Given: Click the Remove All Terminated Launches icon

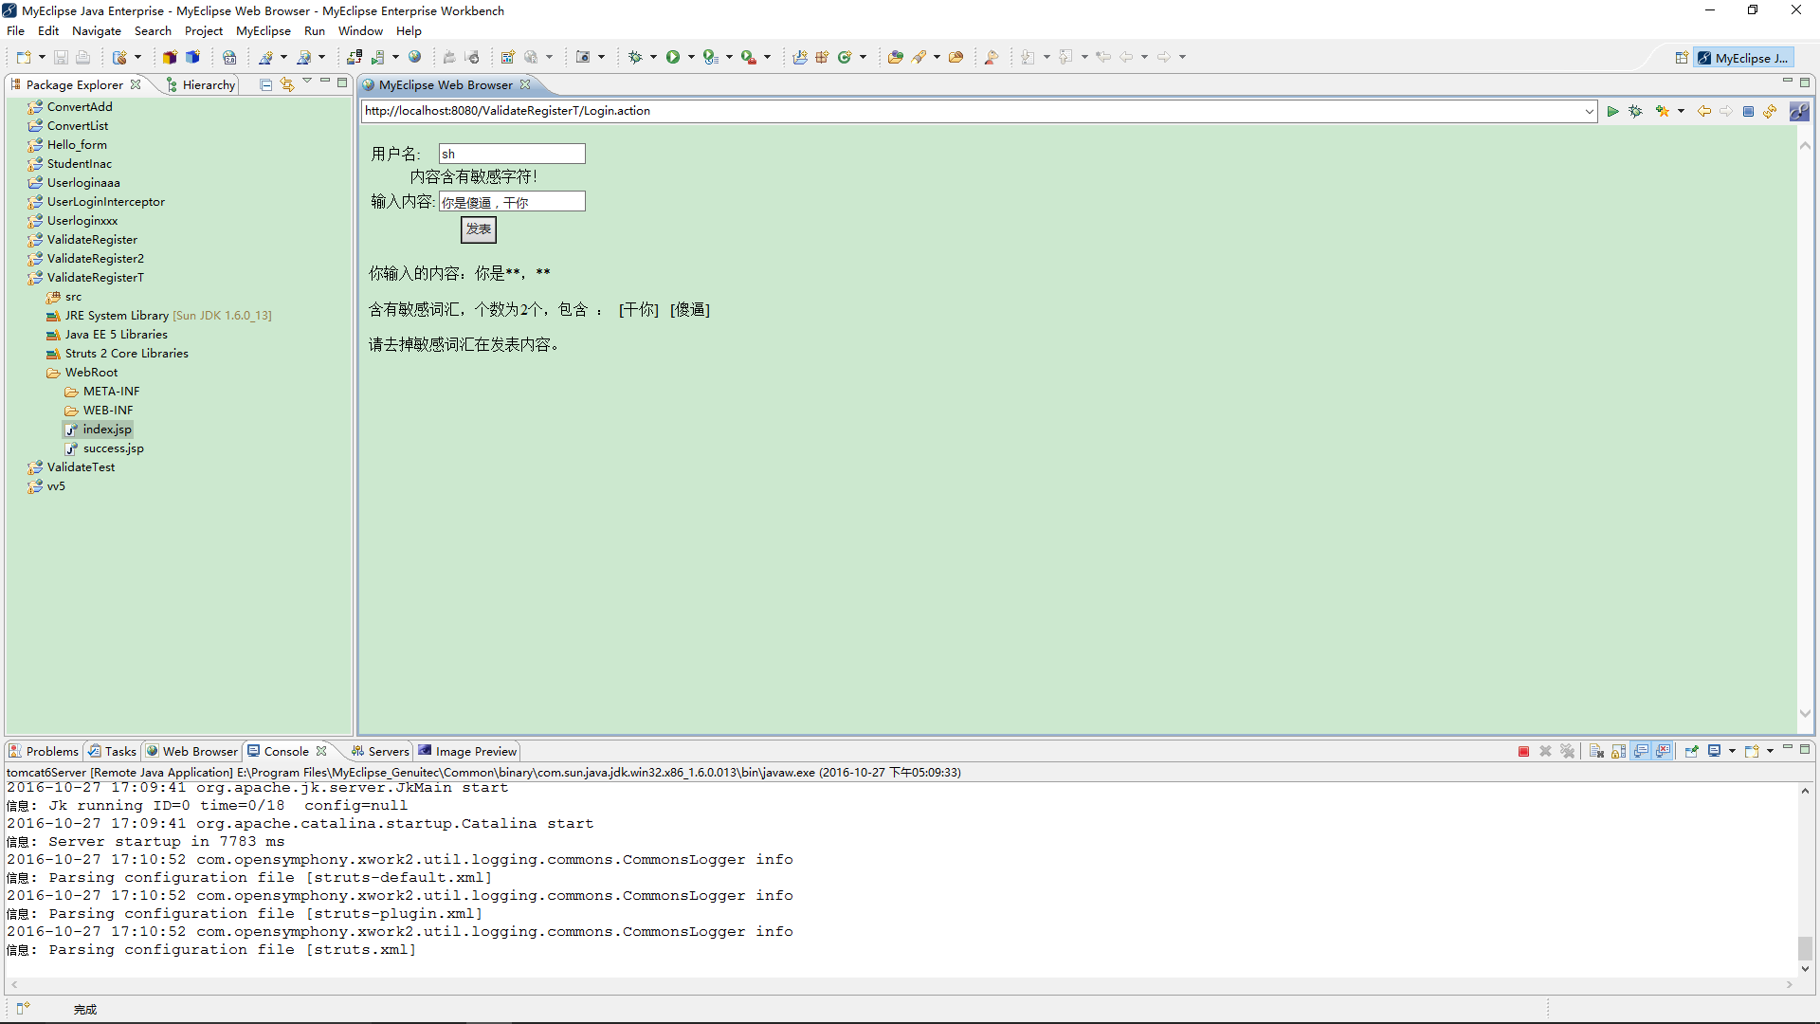Looking at the screenshot, I should point(1568,752).
